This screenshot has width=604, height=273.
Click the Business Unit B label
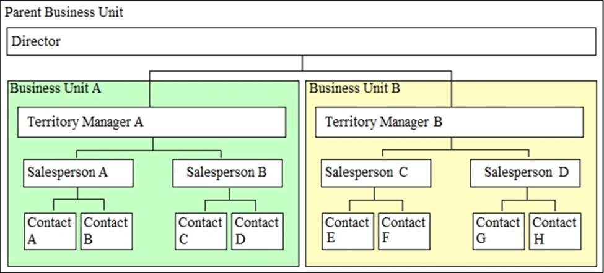click(354, 88)
